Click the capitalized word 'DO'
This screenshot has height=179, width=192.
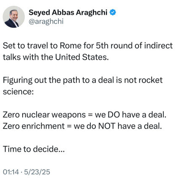114,115
